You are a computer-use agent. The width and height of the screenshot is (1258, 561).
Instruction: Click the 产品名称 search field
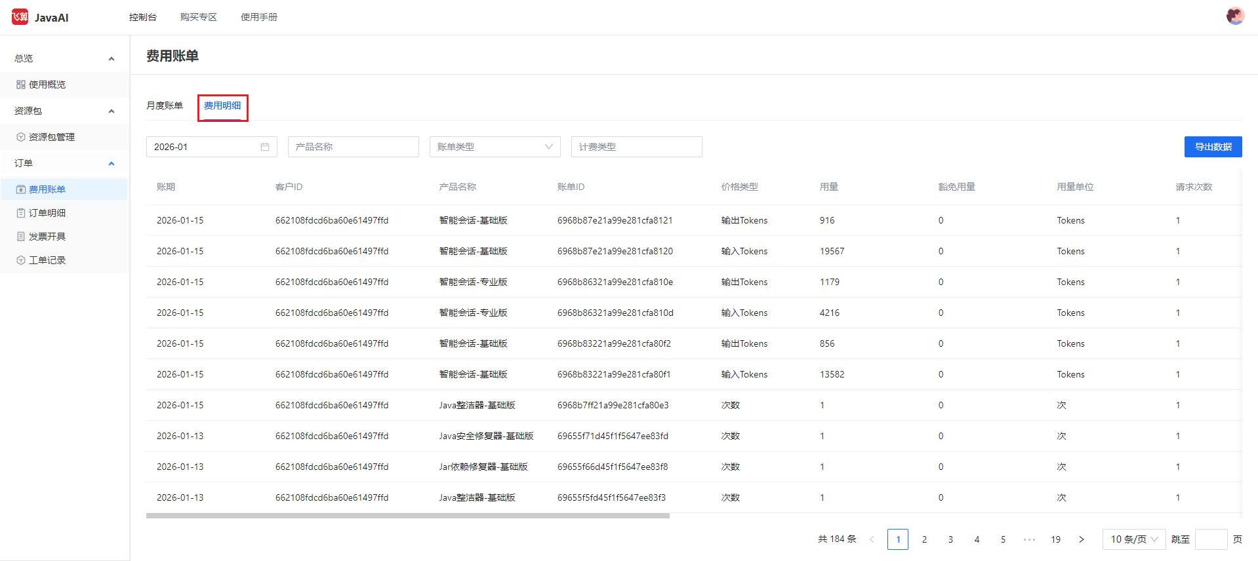point(353,147)
